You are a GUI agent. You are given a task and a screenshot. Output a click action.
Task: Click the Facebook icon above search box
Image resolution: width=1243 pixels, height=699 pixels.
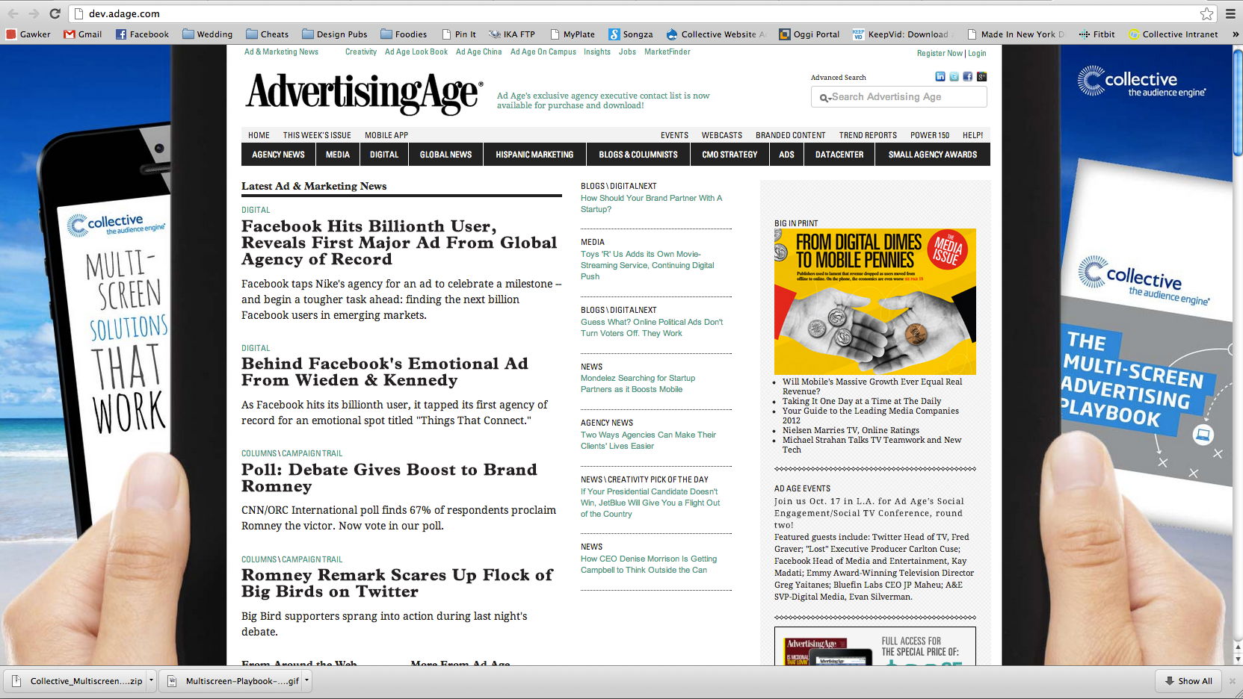point(968,77)
